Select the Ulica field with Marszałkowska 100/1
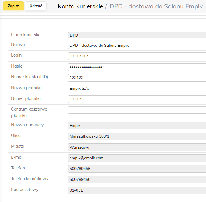 (x=137, y=136)
